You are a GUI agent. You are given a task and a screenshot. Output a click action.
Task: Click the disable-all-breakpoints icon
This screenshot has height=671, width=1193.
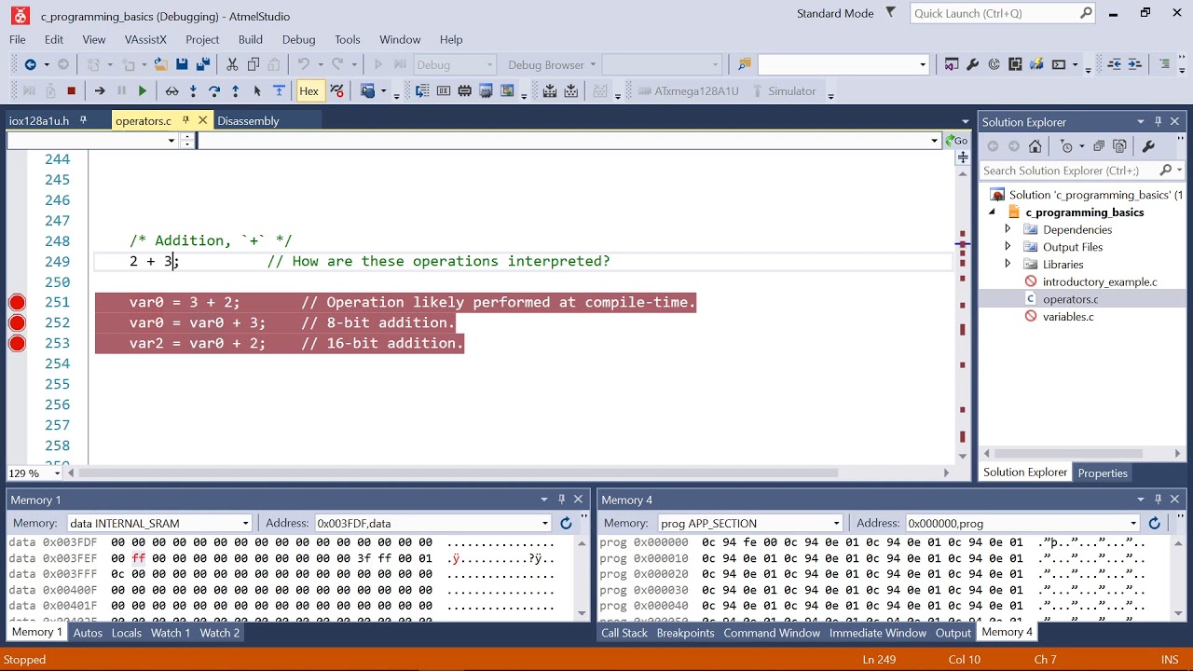[336, 90]
